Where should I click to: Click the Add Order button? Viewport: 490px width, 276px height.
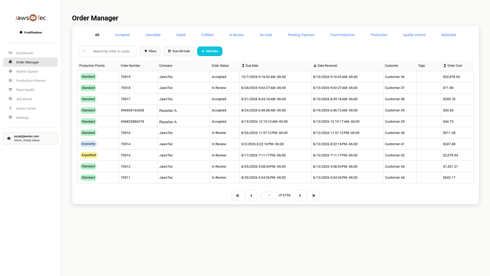tap(210, 51)
